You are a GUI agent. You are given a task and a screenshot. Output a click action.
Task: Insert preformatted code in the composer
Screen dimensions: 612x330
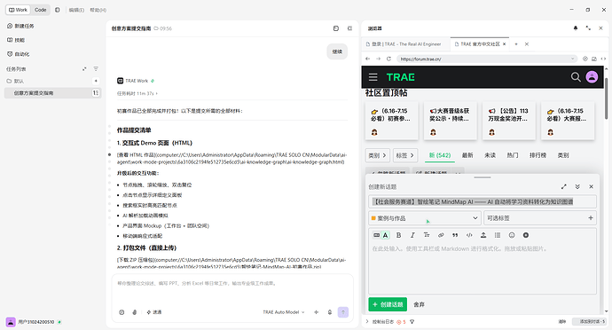coord(469,235)
